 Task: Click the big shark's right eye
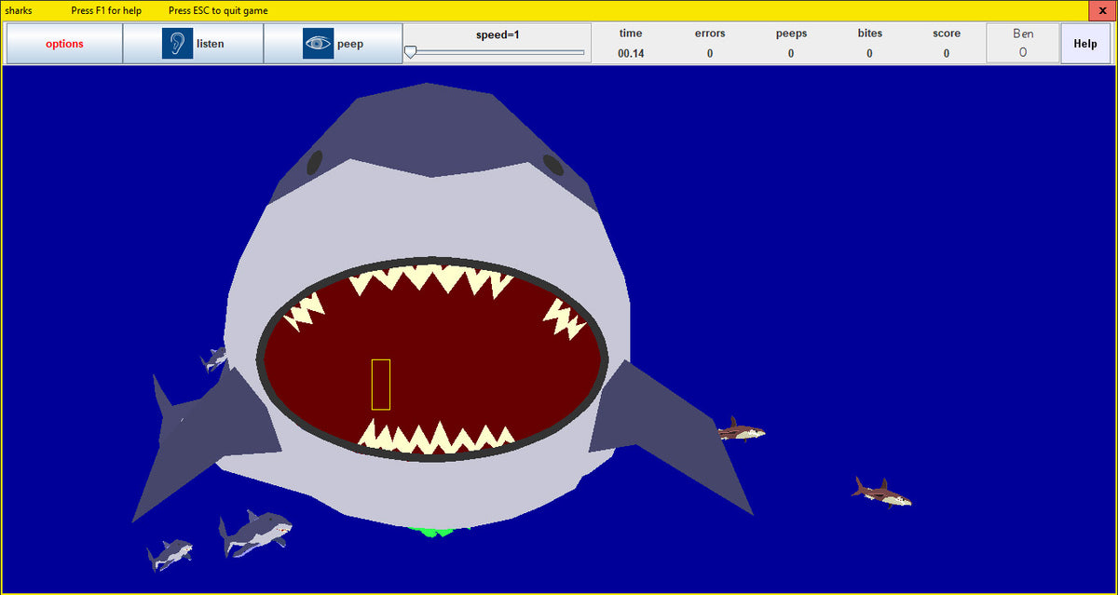click(x=552, y=165)
